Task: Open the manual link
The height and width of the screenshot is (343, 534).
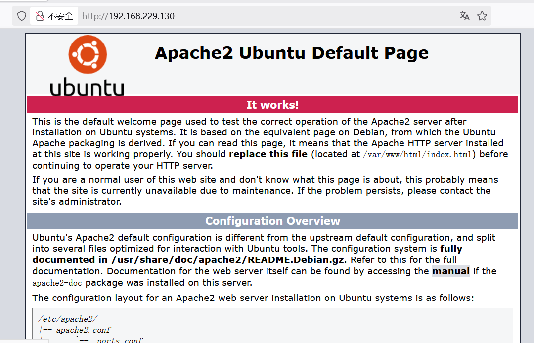Action: [451, 271]
